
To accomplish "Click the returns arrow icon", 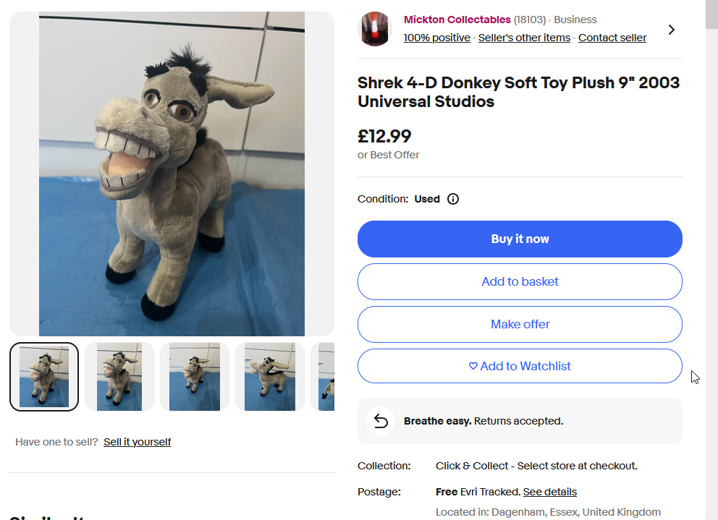I will 381,421.
